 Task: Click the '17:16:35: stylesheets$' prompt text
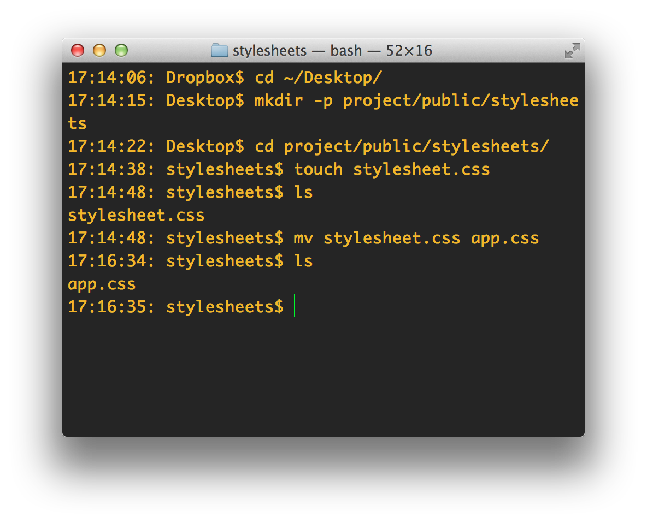(x=176, y=307)
